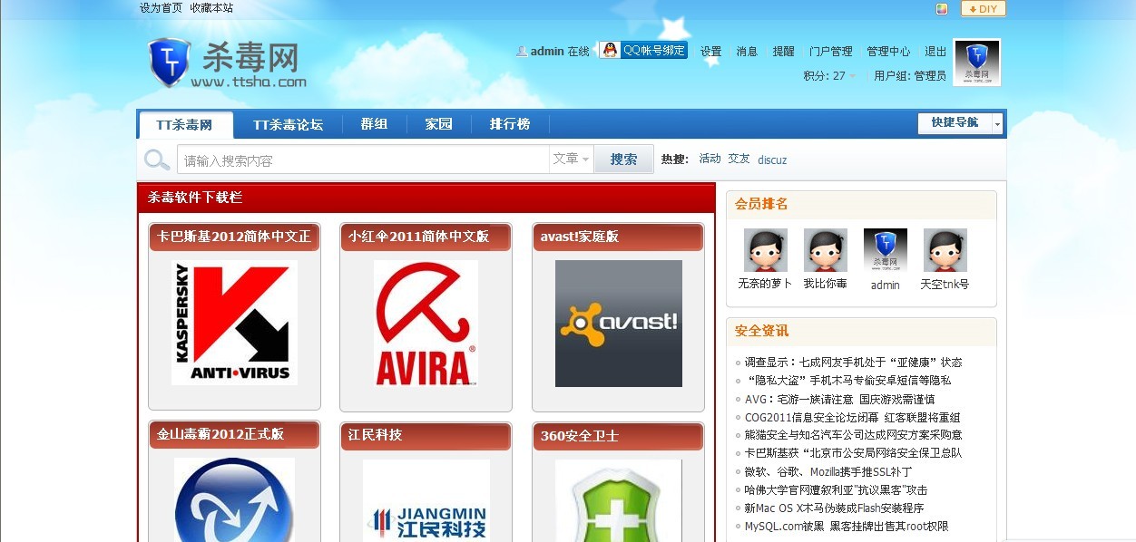Select the 群组 tab
This screenshot has width=1136, height=542.
pos(374,125)
